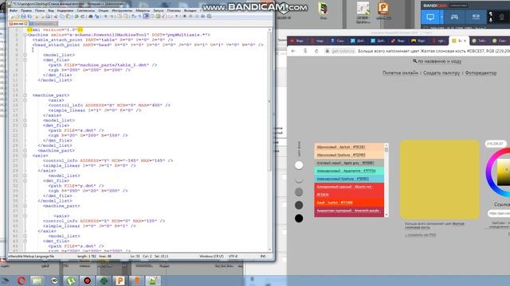Open Find with the binoculars toolbar icon
This screenshot has height=286, width=510.
(91, 16)
